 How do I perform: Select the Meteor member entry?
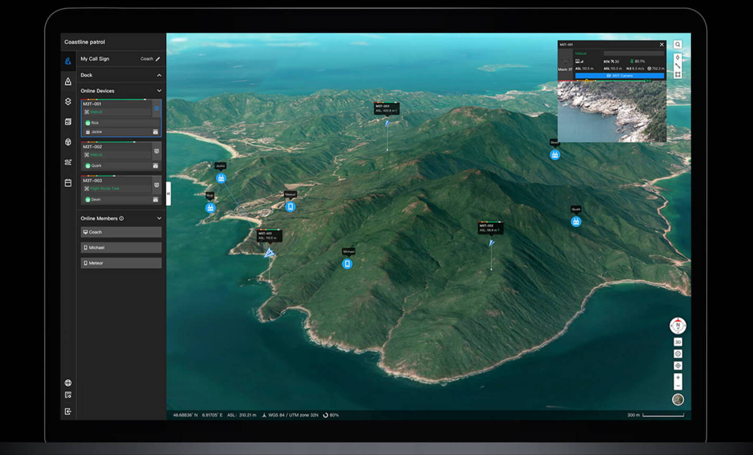[x=121, y=263]
